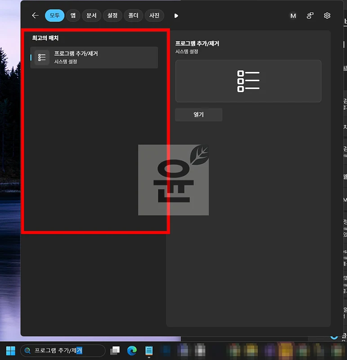
Task: Click the 최고의 매치 heading
Action: coord(45,38)
